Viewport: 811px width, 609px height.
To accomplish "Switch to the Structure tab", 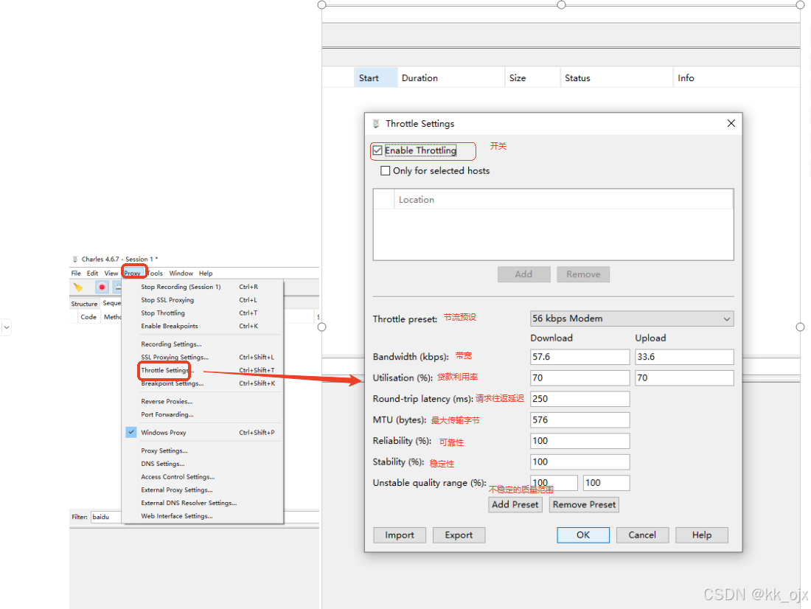I will pyautogui.click(x=84, y=304).
